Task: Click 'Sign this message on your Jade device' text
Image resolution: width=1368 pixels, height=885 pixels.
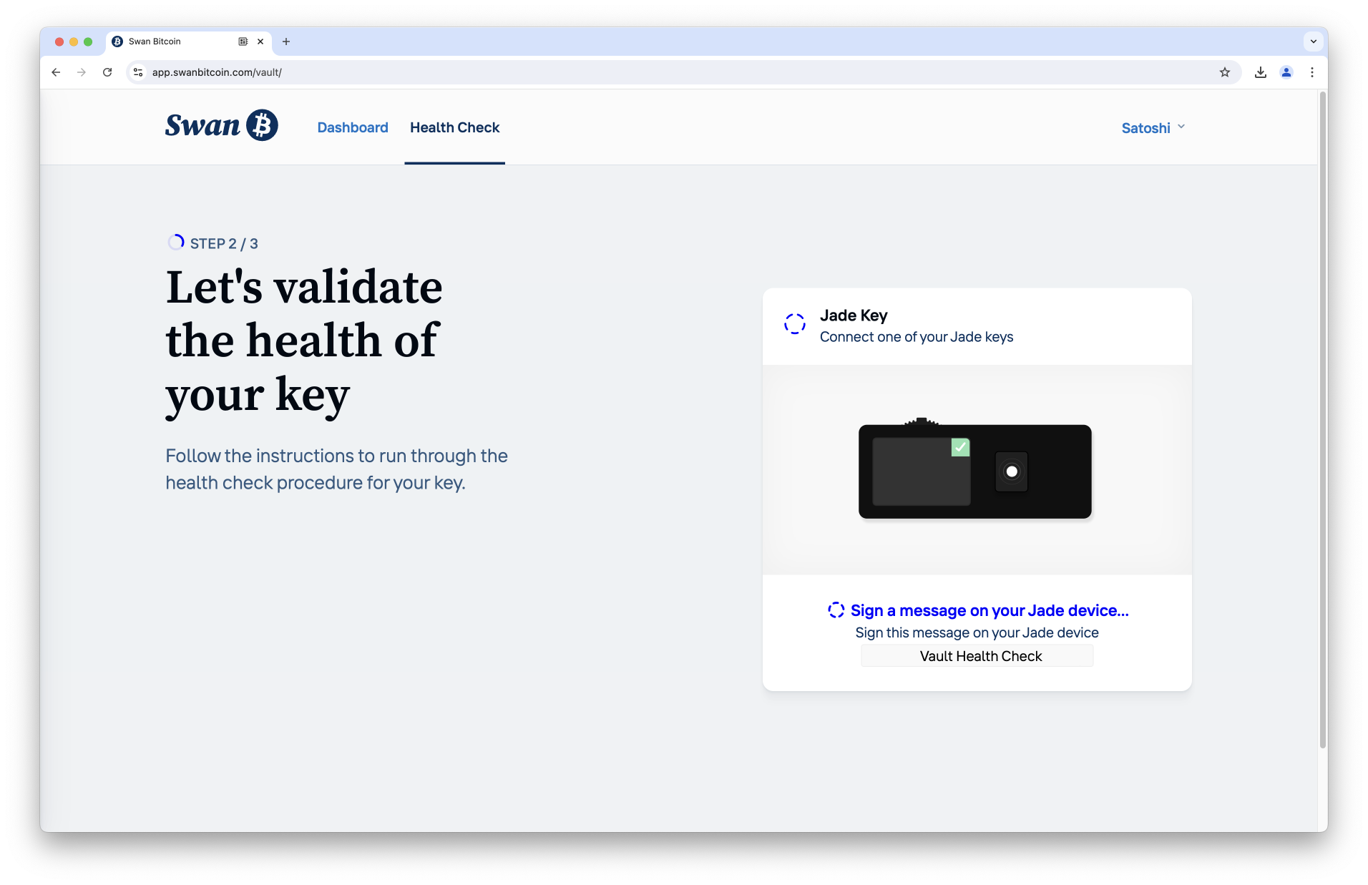Action: pos(977,632)
